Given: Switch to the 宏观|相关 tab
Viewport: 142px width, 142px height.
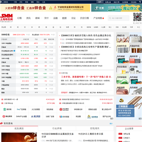Looking at the screenshot, I should [95, 128].
